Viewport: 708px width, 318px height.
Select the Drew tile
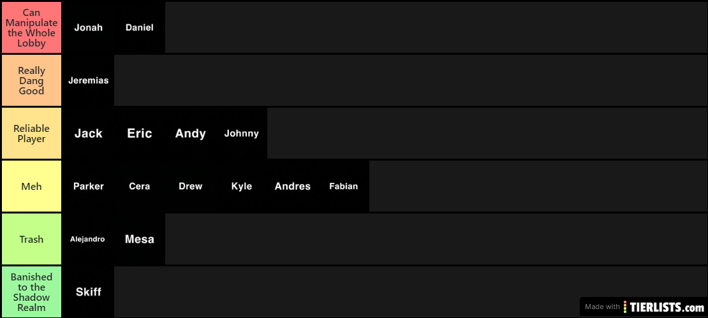click(x=191, y=186)
